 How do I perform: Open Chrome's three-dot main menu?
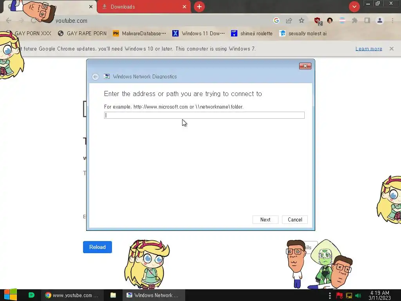pos(392,20)
